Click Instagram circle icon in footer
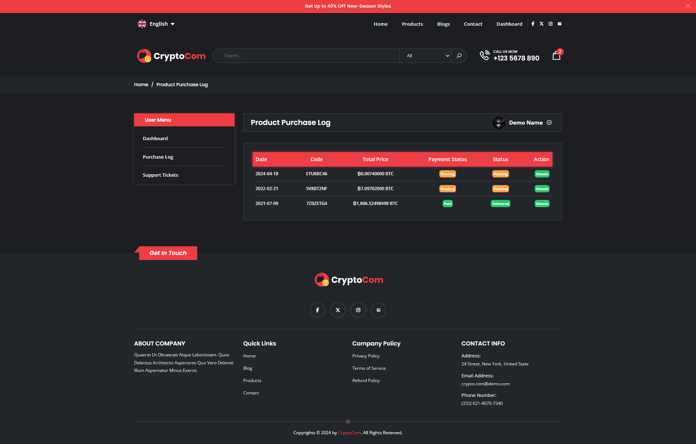Image resolution: width=696 pixels, height=444 pixels. (x=358, y=310)
